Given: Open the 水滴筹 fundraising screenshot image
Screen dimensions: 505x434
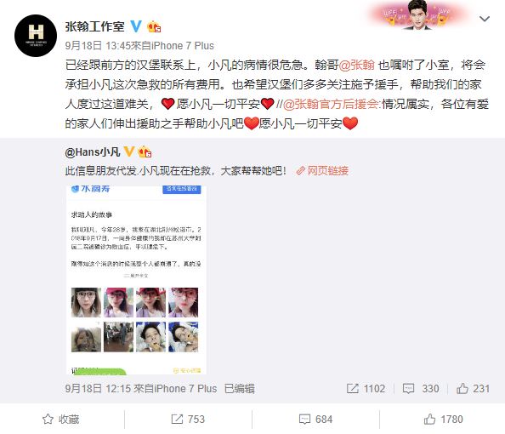Looking at the screenshot, I should pos(136,280).
